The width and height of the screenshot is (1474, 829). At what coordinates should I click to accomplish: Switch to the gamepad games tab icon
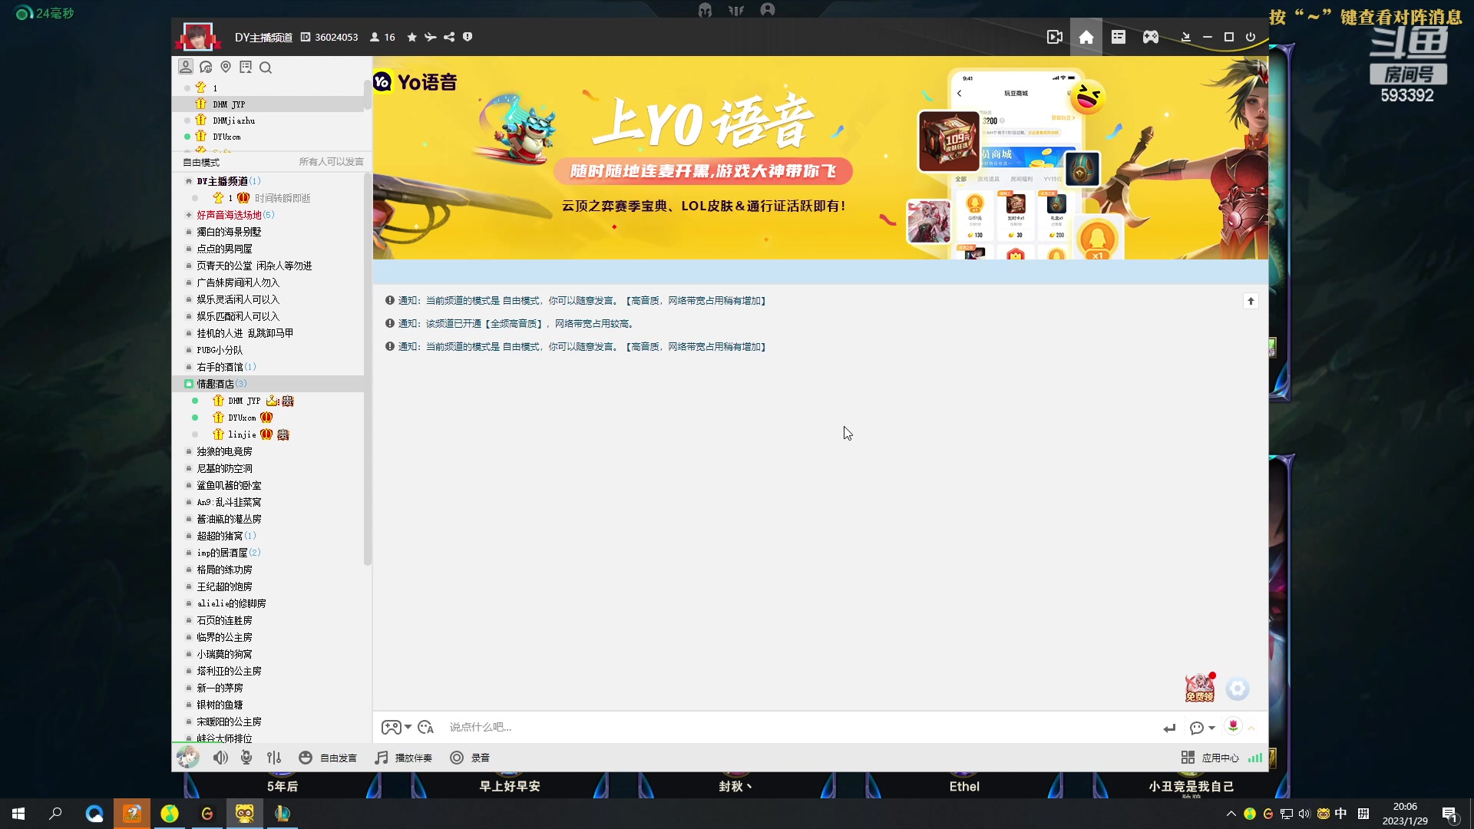(1151, 37)
